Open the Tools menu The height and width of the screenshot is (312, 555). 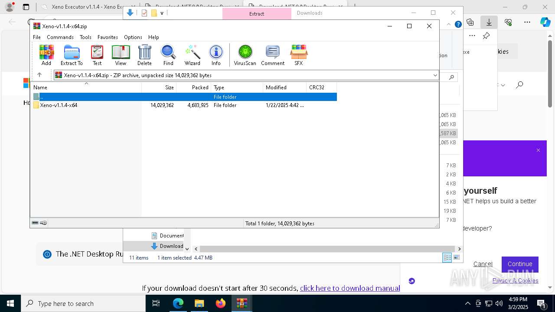[x=85, y=37]
